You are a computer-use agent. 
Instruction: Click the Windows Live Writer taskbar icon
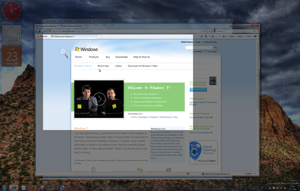[52, 188]
